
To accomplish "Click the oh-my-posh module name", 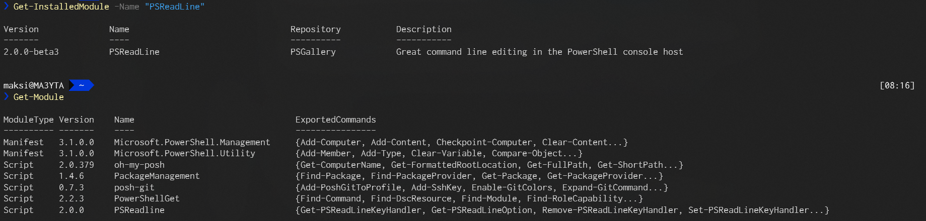I will click(x=139, y=165).
